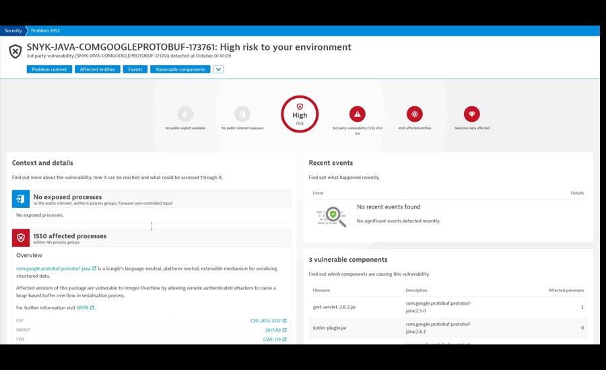Click the red affected processes shield icon
This screenshot has height=370, width=606.
(21, 238)
